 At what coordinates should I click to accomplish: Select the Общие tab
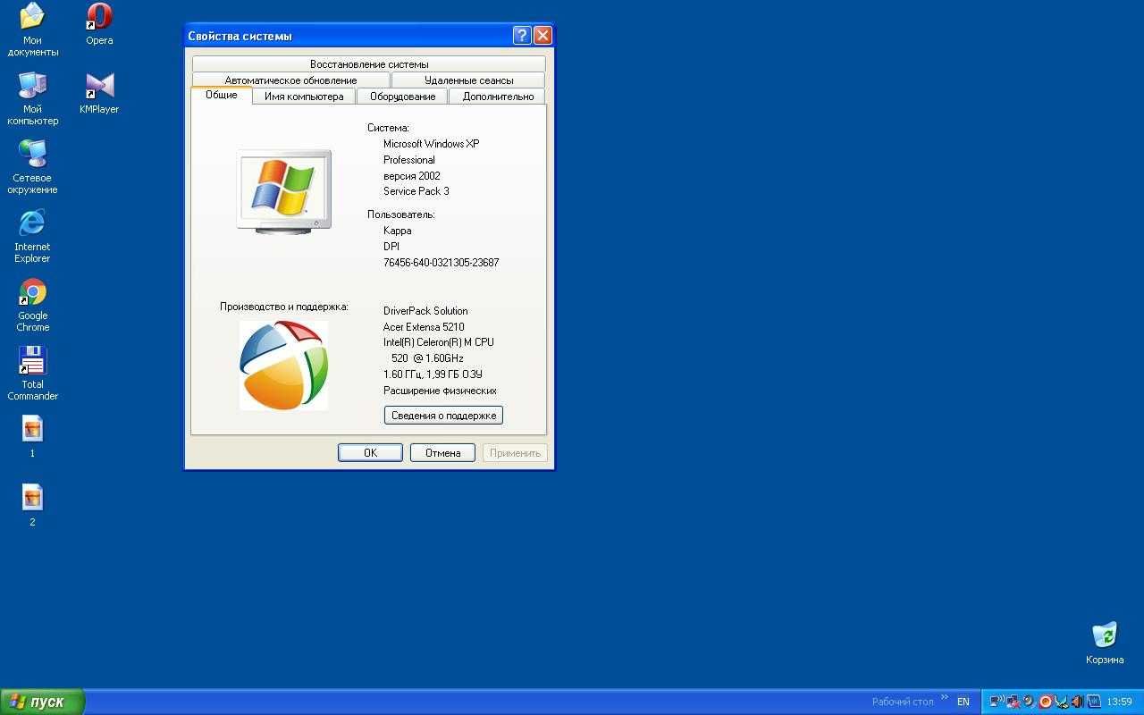pyautogui.click(x=222, y=95)
